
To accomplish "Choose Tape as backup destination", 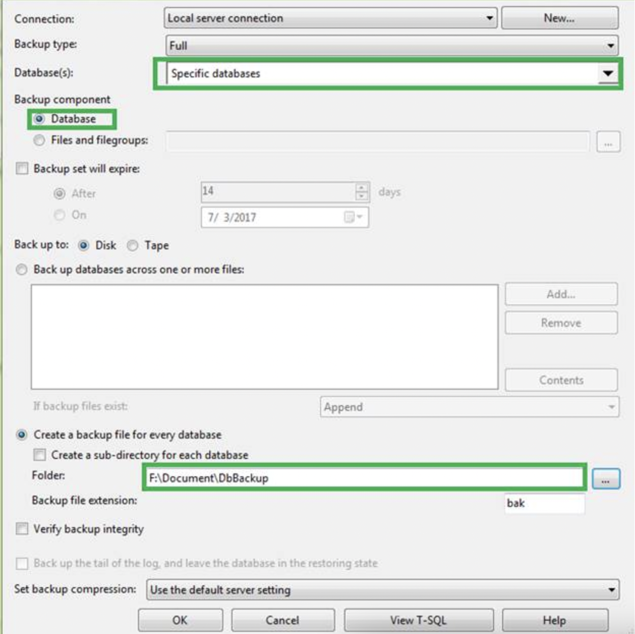I will [x=132, y=245].
